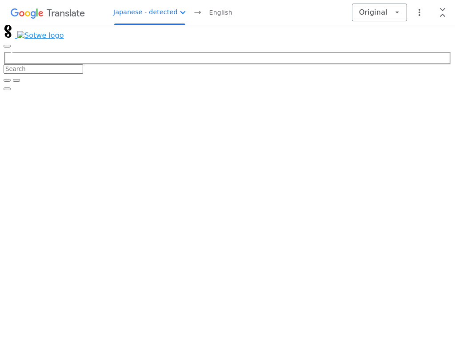
Task: Select the English target language tab
Action: click(220, 12)
